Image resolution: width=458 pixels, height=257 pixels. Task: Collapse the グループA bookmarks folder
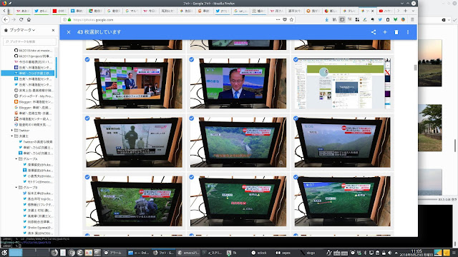tap(16, 158)
